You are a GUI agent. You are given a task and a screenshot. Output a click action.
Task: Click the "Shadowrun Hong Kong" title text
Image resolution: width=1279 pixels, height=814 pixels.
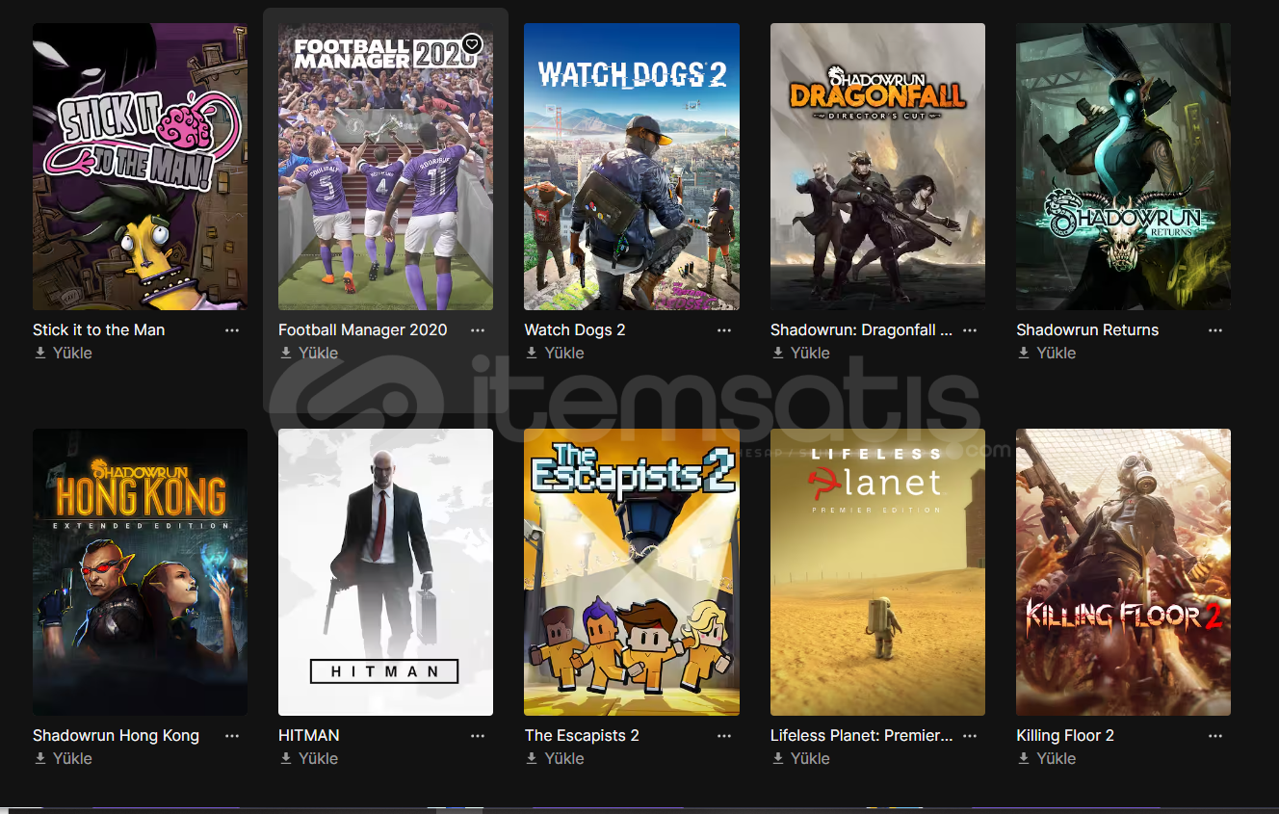(116, 735)
